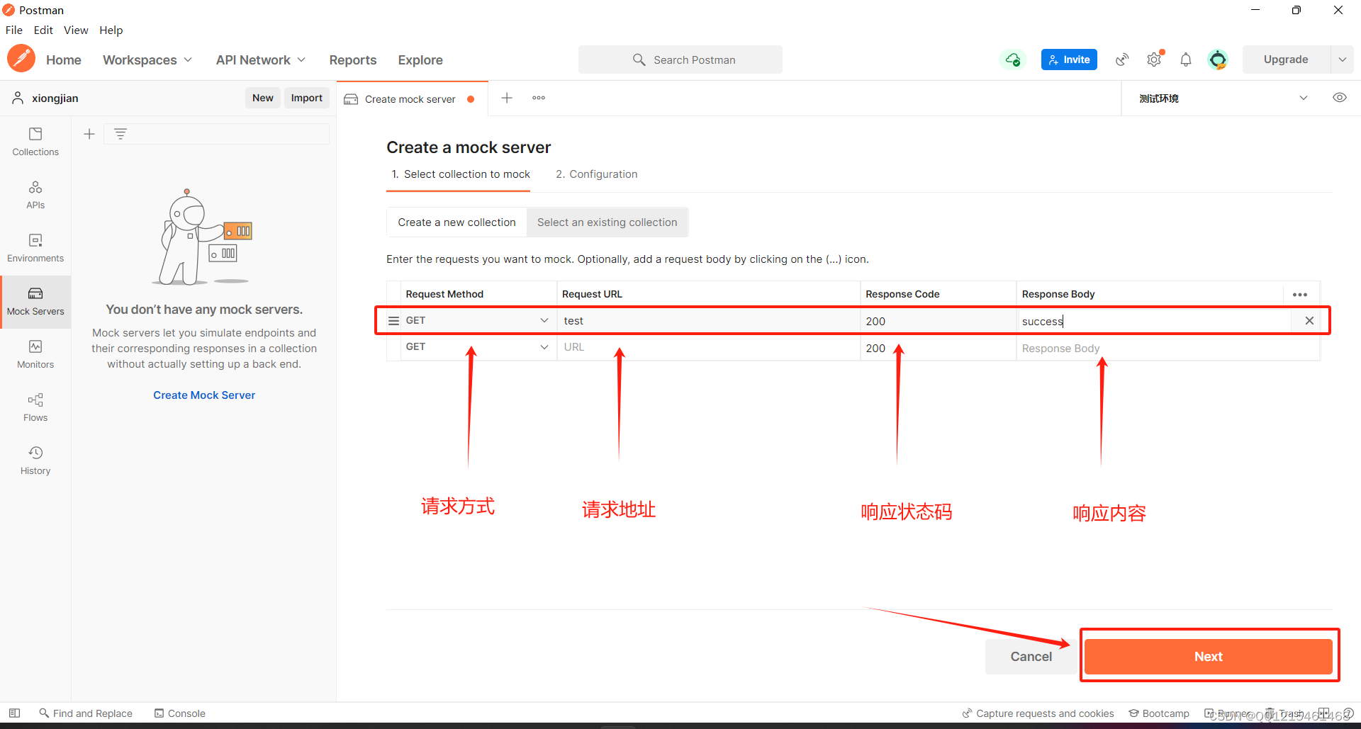Select the Mock Servers sidebar item
Screen dimensions: 1361x729
click(x=35, y=302)
